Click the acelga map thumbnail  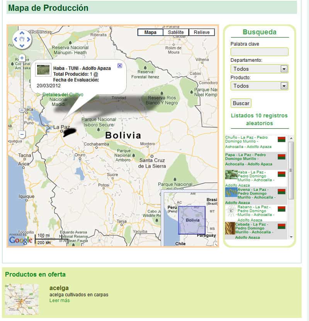22,299
